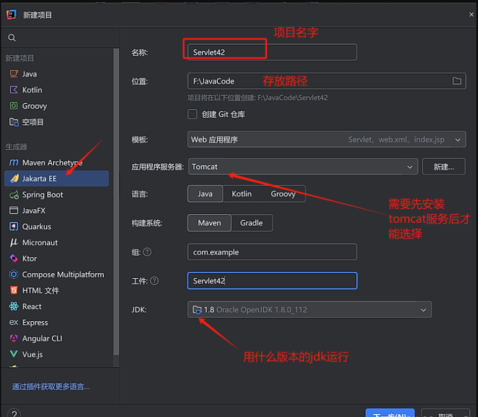Click the Vue.js V icon
This screenshot has height=417, width=478.
click(14, 354)
